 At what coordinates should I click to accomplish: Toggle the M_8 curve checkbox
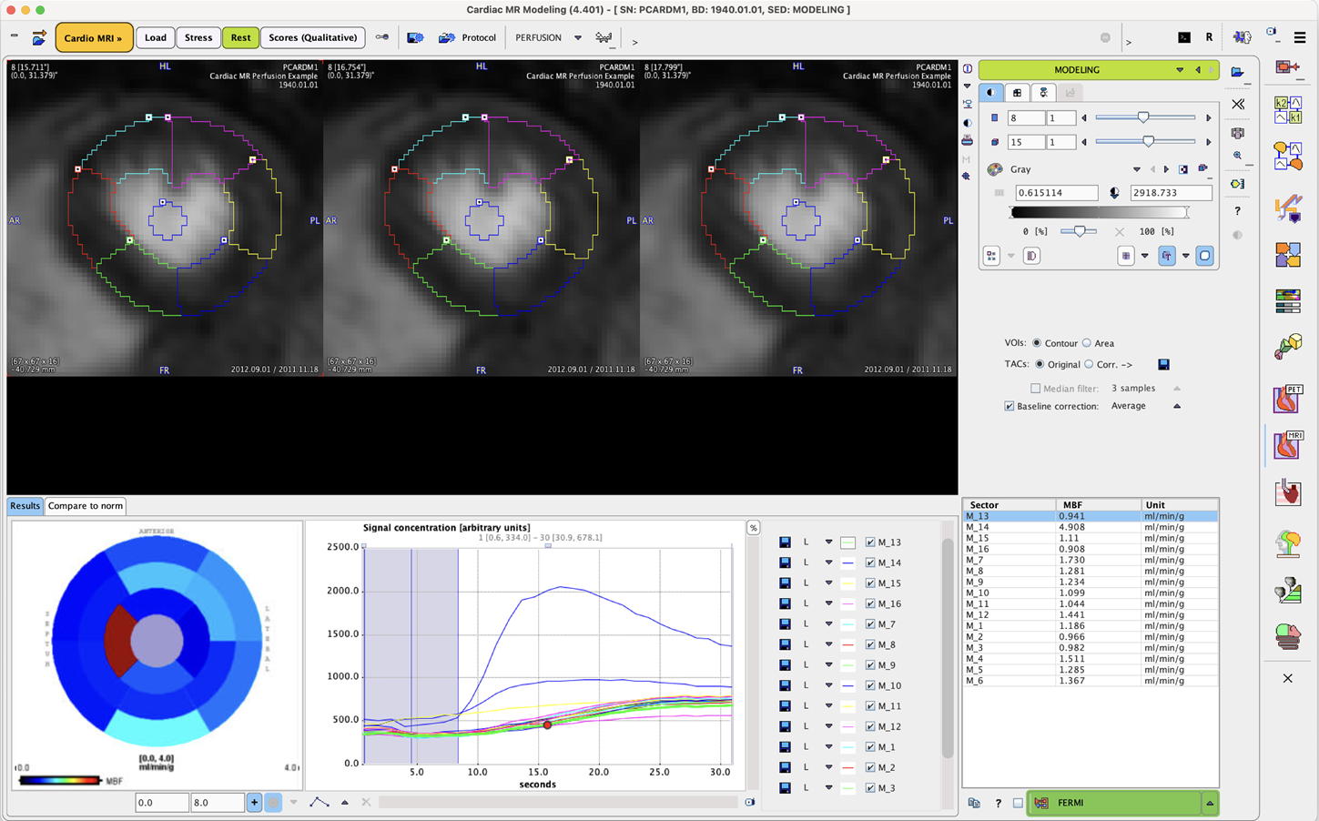click(x=870, y=644)
